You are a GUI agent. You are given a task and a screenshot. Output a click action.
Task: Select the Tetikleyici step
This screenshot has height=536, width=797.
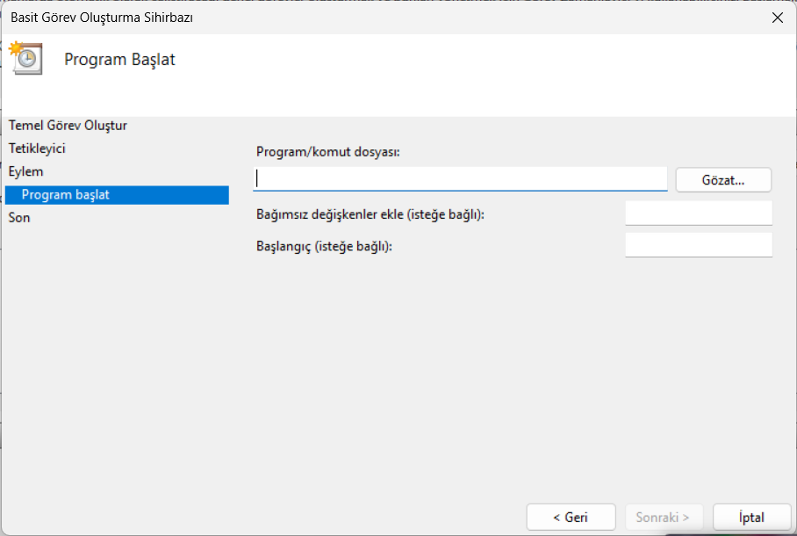tap(37, 148)
